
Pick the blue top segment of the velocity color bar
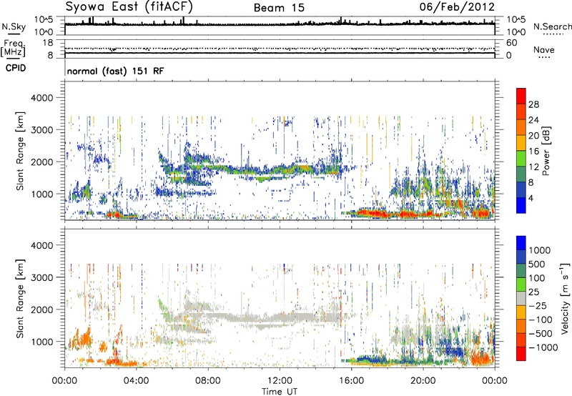point(521,243)
